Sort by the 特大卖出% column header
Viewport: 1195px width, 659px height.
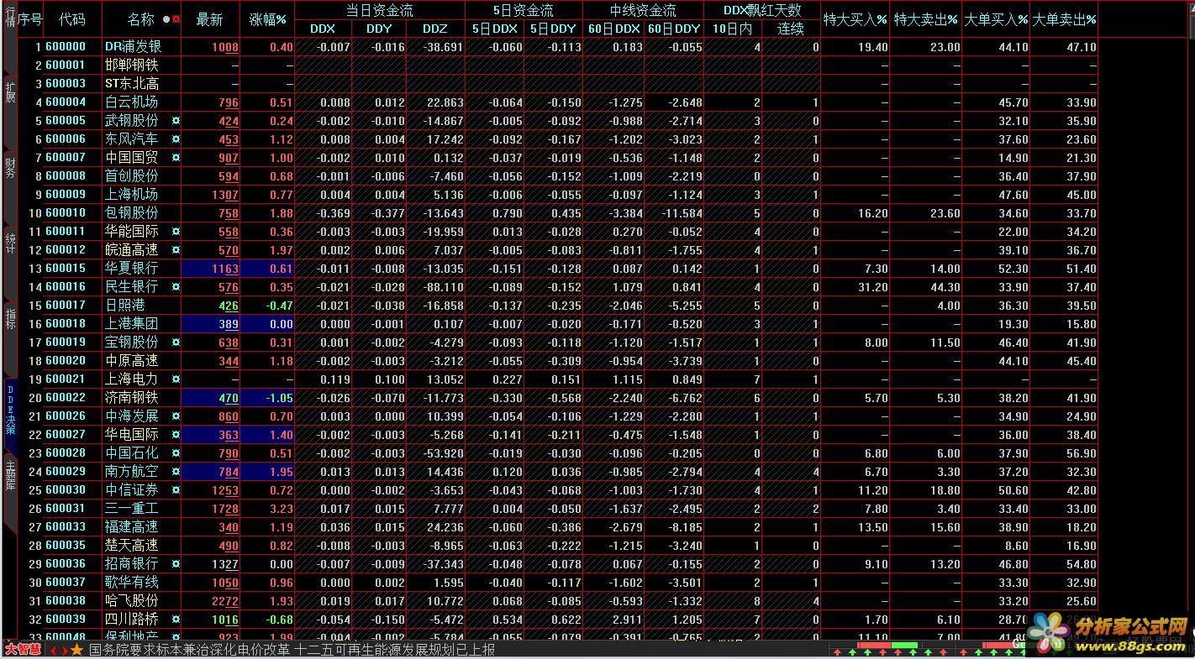925,19
